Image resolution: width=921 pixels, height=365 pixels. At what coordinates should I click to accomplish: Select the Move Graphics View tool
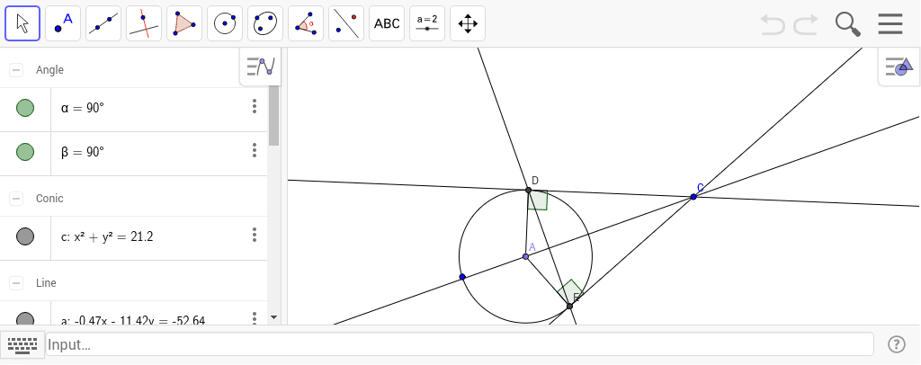click(468, 23)
